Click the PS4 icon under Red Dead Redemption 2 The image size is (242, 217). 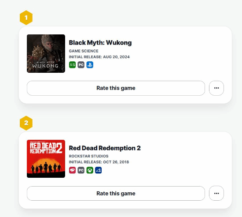point(98,170)
